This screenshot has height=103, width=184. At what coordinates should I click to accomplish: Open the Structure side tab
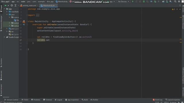point(1,63)
